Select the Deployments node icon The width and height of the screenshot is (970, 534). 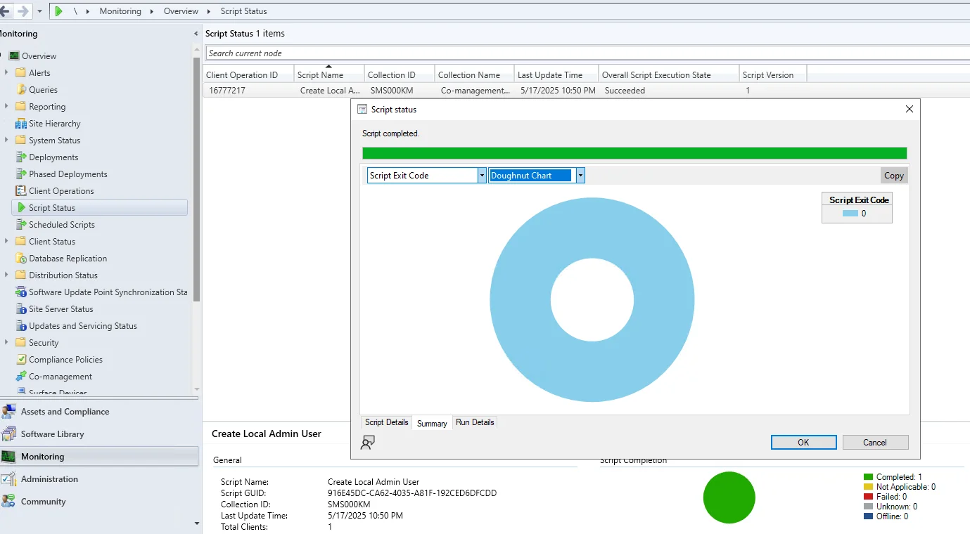coord(21,157)
